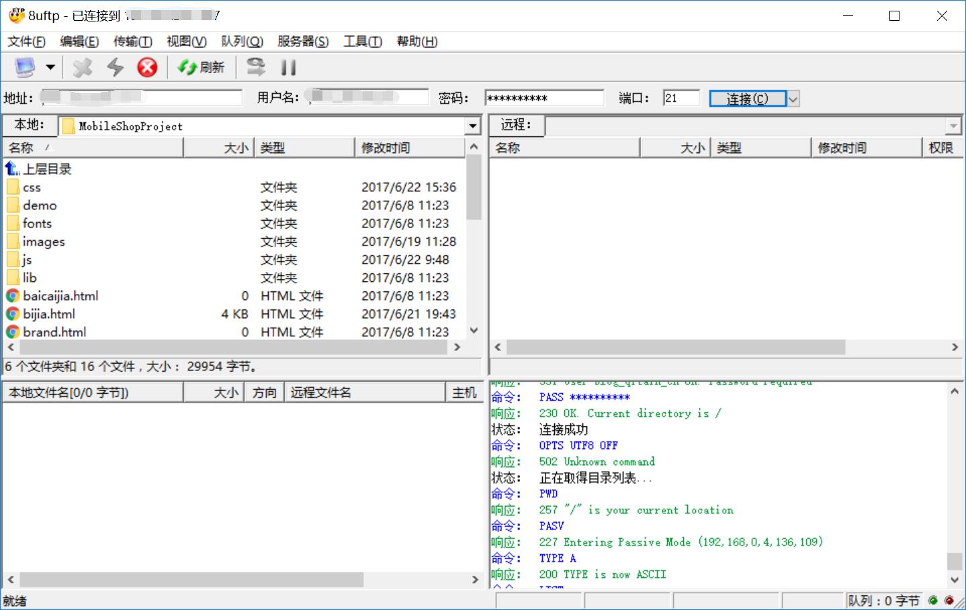Click the down arrow of local list scrollbar
The height and width of the screenshot is (610, 966).
pos(474,331)
